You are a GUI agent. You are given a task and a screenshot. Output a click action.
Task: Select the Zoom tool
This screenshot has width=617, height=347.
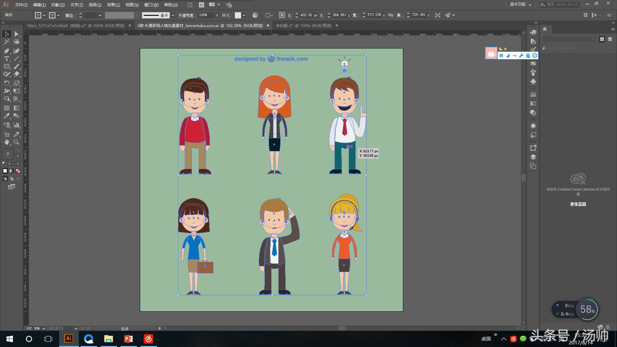pos(17,142)
